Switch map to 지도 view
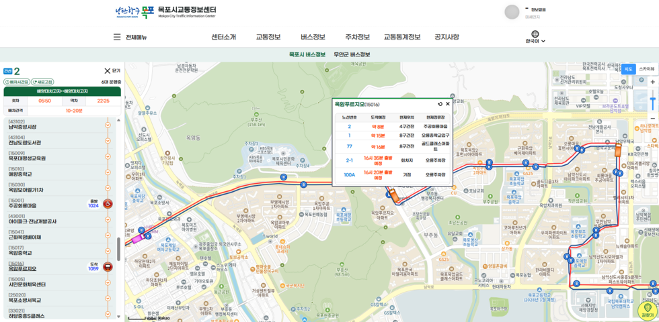The width and height of the screenshot is (659, 322). [x=628, y=68]
